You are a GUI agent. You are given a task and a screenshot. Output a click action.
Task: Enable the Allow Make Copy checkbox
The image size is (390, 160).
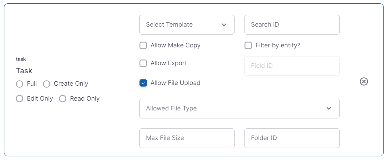[143, 46]
